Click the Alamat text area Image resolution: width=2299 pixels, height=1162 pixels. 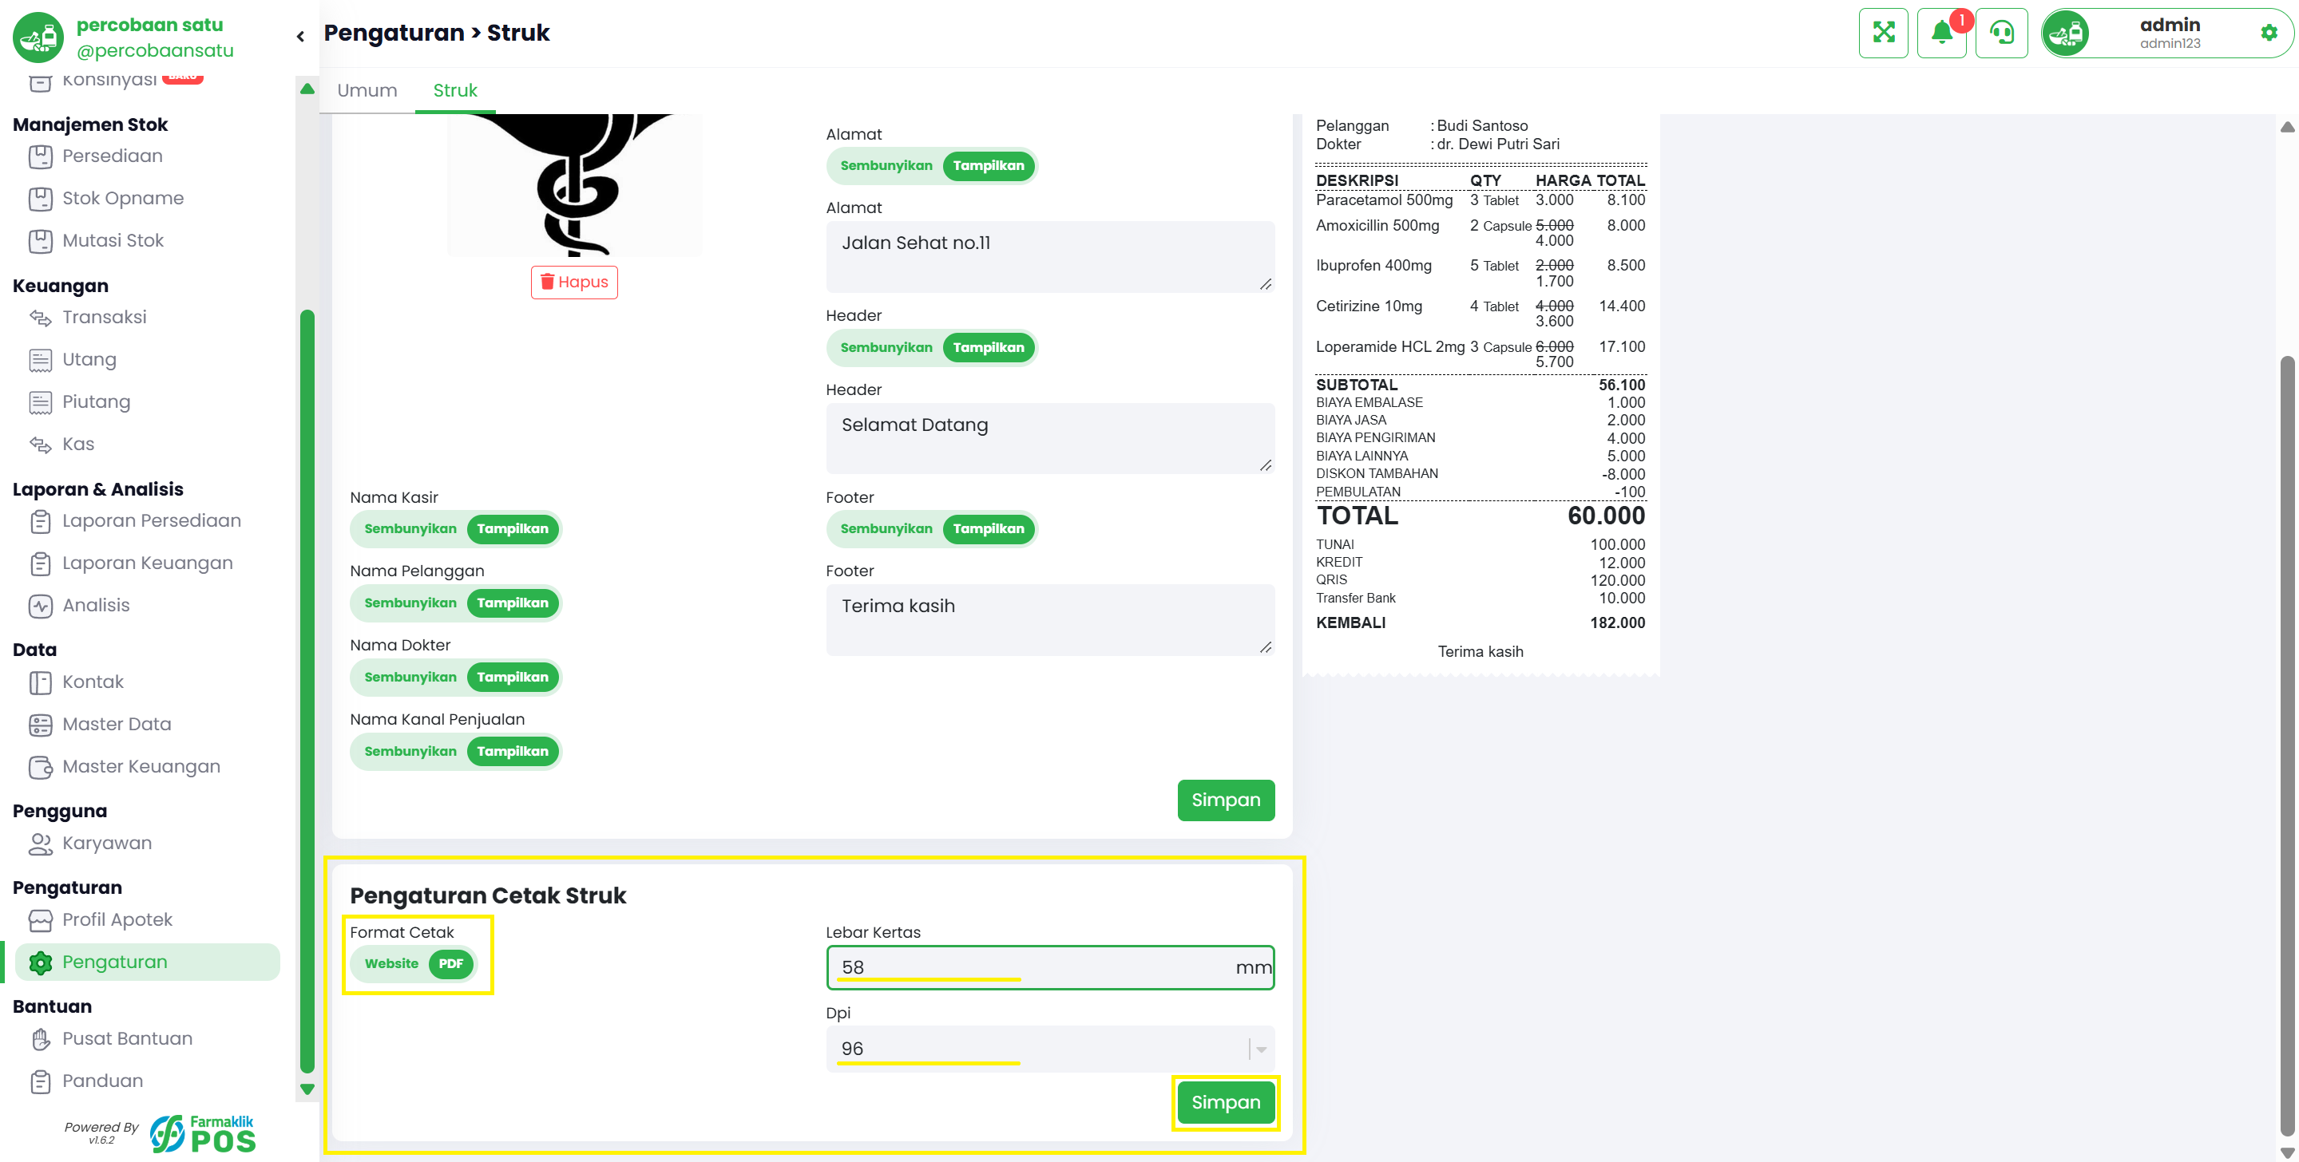(1049, 257)
